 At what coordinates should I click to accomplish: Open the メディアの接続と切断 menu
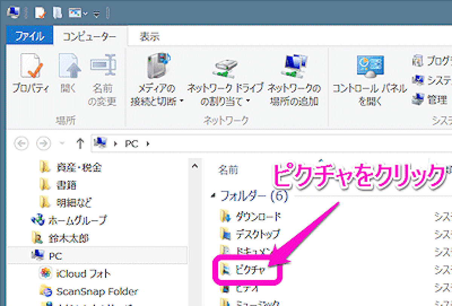[x=157, y=79]
